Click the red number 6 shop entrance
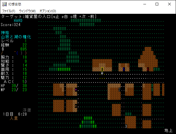 pyautogui.click(x=148, y=69)
